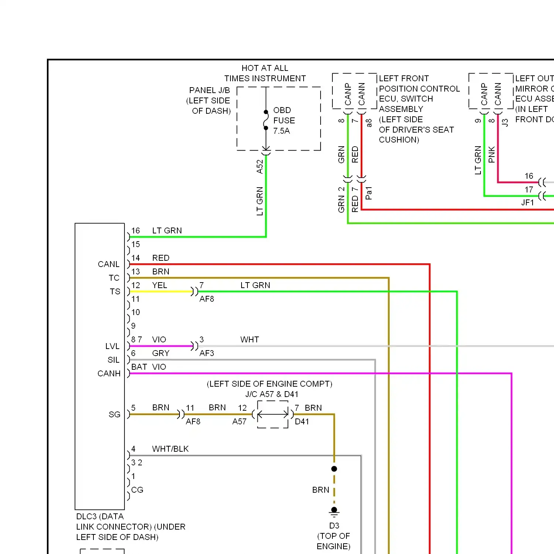Click the "LEFT FRONT POSITION CONTROL ECU" description
This screenshot has width=554, height=554.
pyautogui.click(x=420, y=109)
